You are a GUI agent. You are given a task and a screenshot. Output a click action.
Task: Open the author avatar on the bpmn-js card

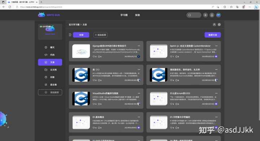(216, 56)
